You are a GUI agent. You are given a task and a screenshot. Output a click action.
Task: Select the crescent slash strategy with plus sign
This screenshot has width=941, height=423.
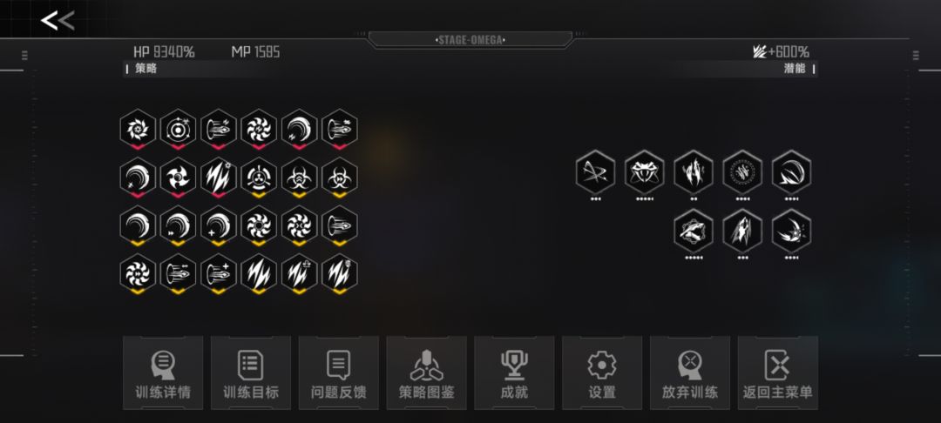219,225
